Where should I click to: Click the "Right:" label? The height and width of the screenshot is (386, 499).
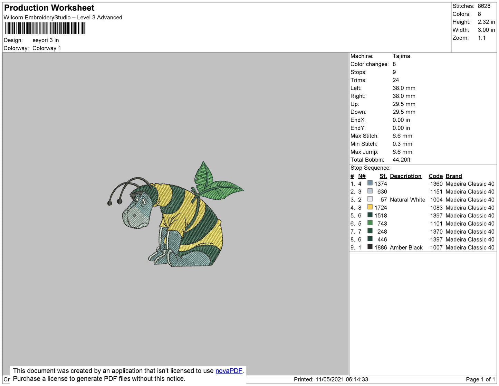358,96
